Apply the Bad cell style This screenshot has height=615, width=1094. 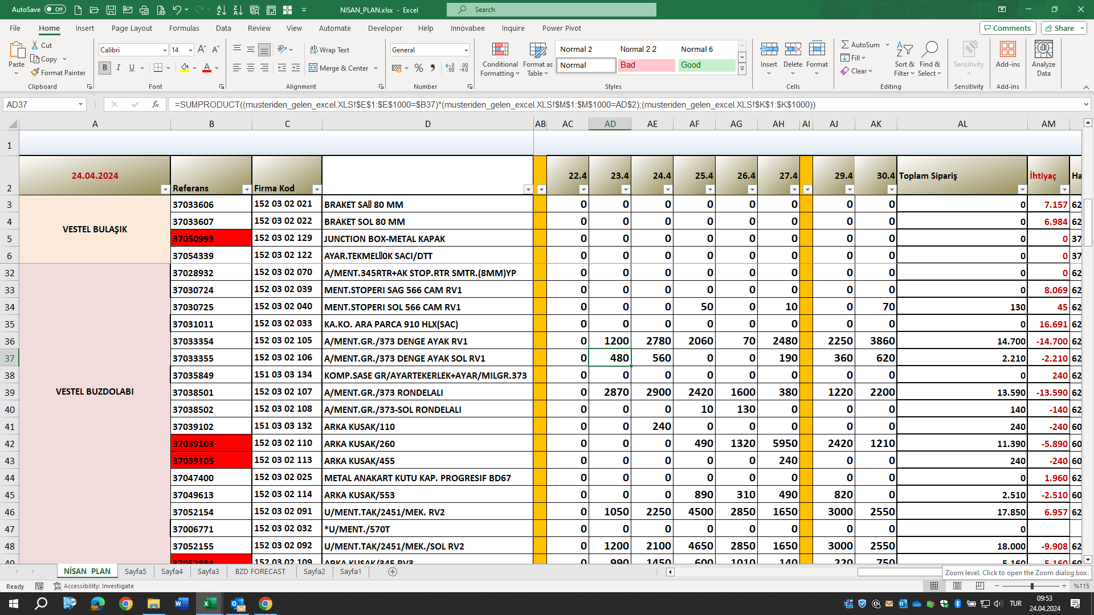coord(647,65)
